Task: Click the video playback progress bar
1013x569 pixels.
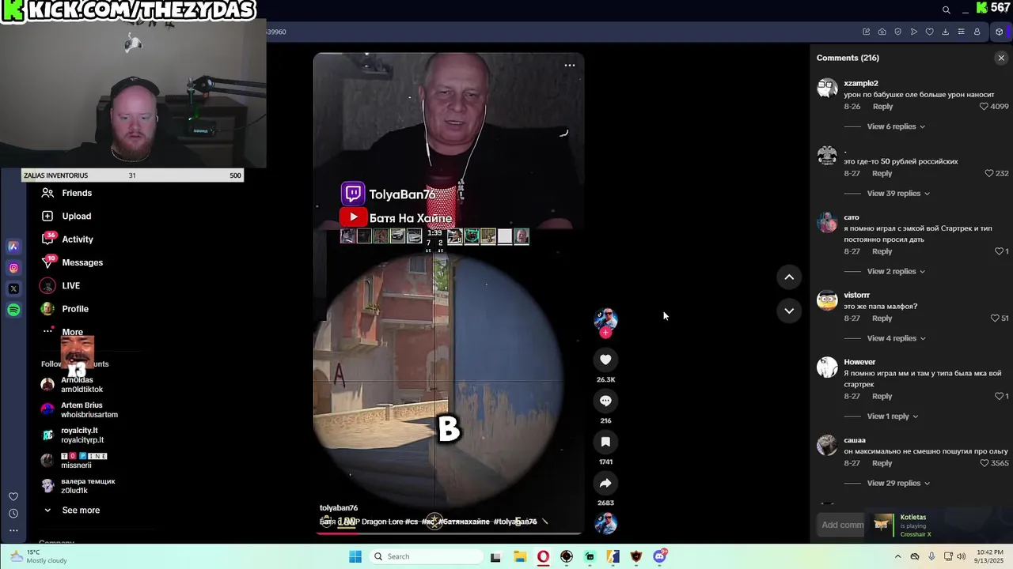Action: click(x=449, y=533)
